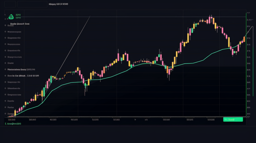This screenshot has height=143, width=256.
Task: Click the lowest price label on right axis
Action: point(249,114)
